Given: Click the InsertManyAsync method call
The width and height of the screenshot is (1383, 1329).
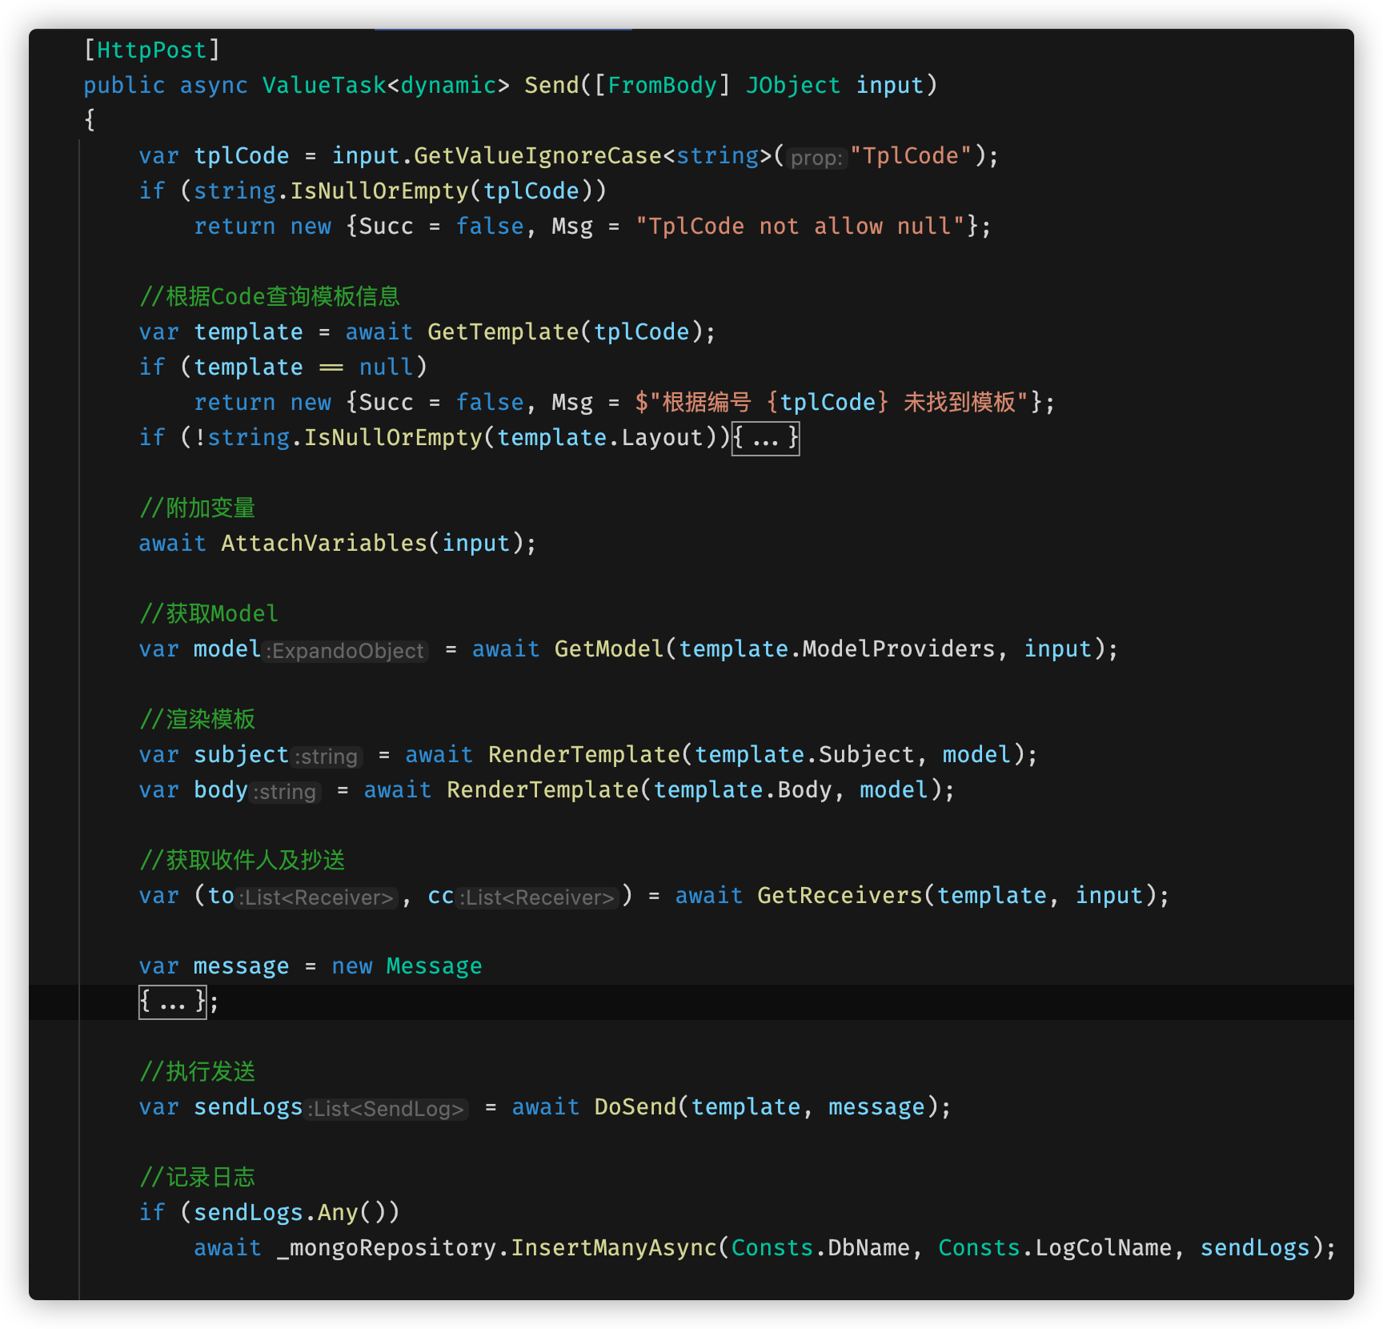Looking at the screenshot, I should point(614,1248).
